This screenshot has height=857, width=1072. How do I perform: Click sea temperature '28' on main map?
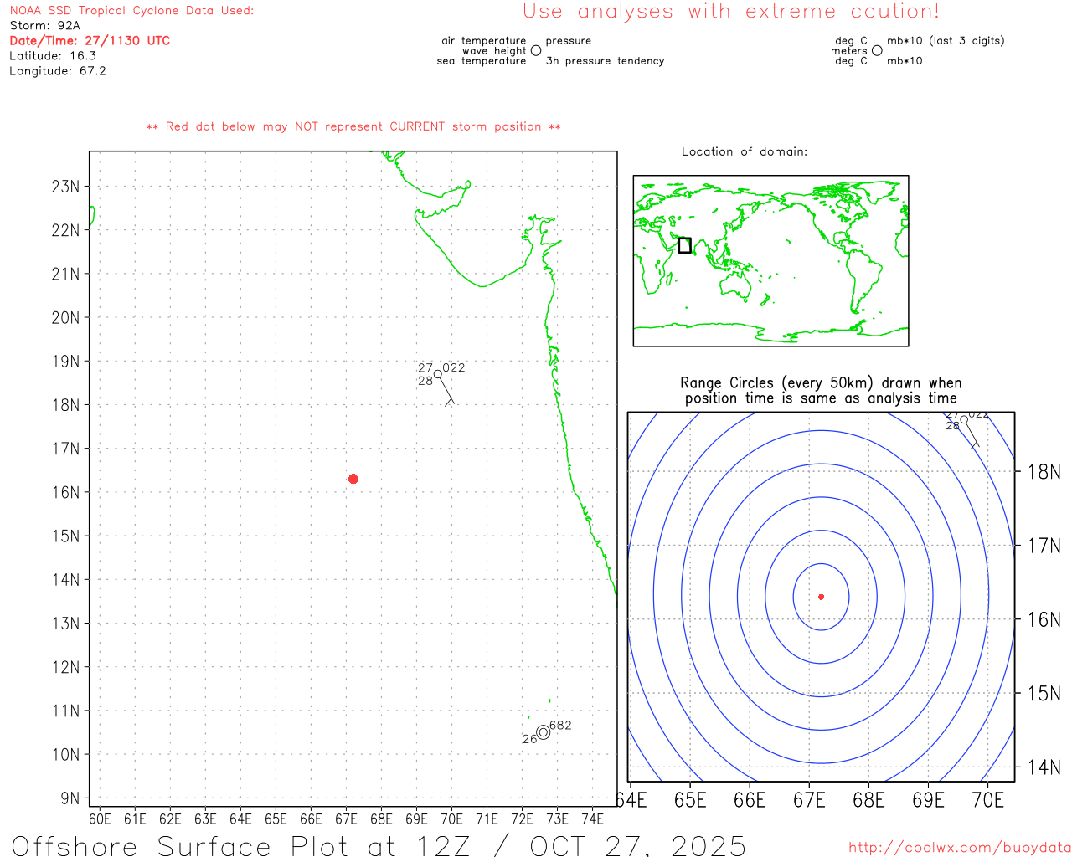pyautogui.click(x=425, y=382)
